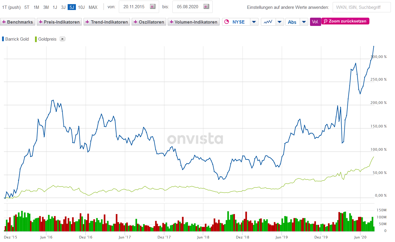The width and height of the screenshot is (395, 242).
Task: Switch to the MAX time range
Action: pos(93,7)
